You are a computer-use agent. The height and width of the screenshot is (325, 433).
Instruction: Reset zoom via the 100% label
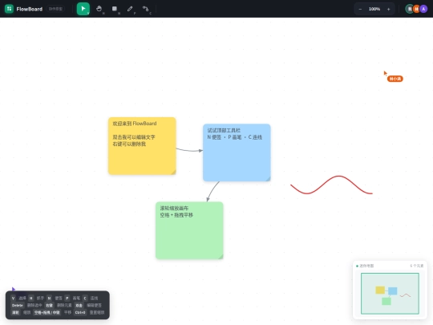coord(374,9)
